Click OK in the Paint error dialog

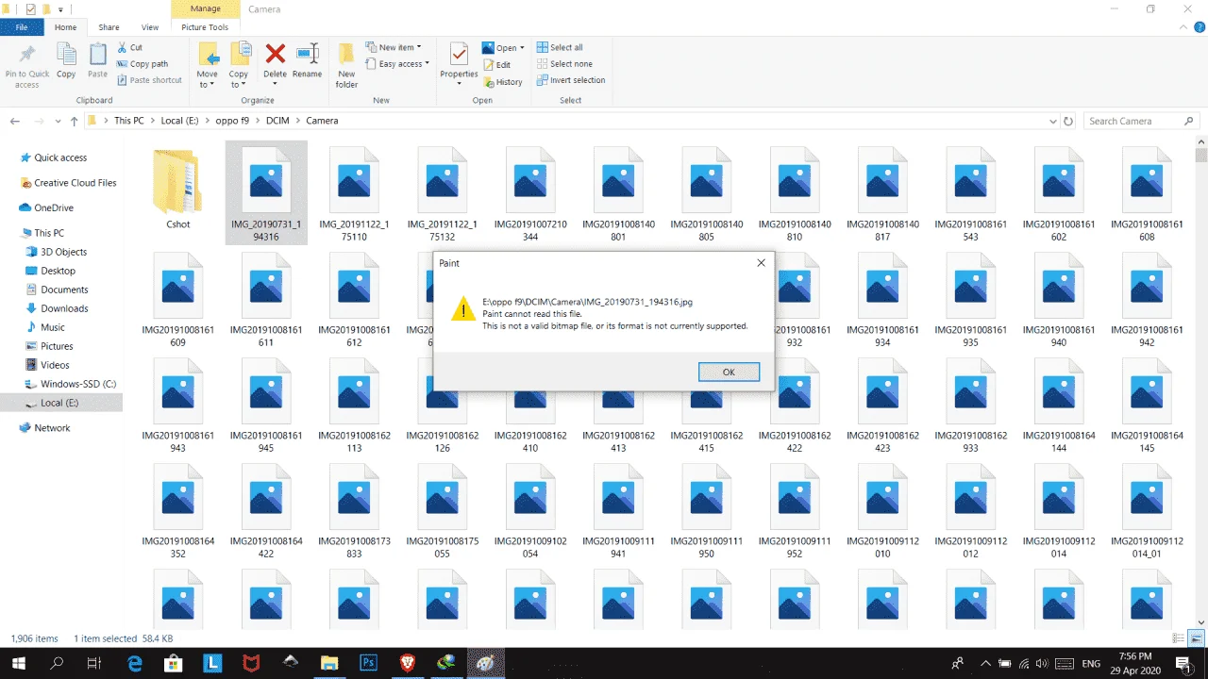[x=729, y=372]
